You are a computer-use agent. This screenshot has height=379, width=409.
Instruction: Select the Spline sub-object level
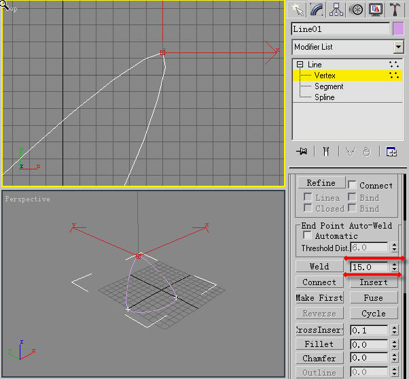(x=325, y=97)
